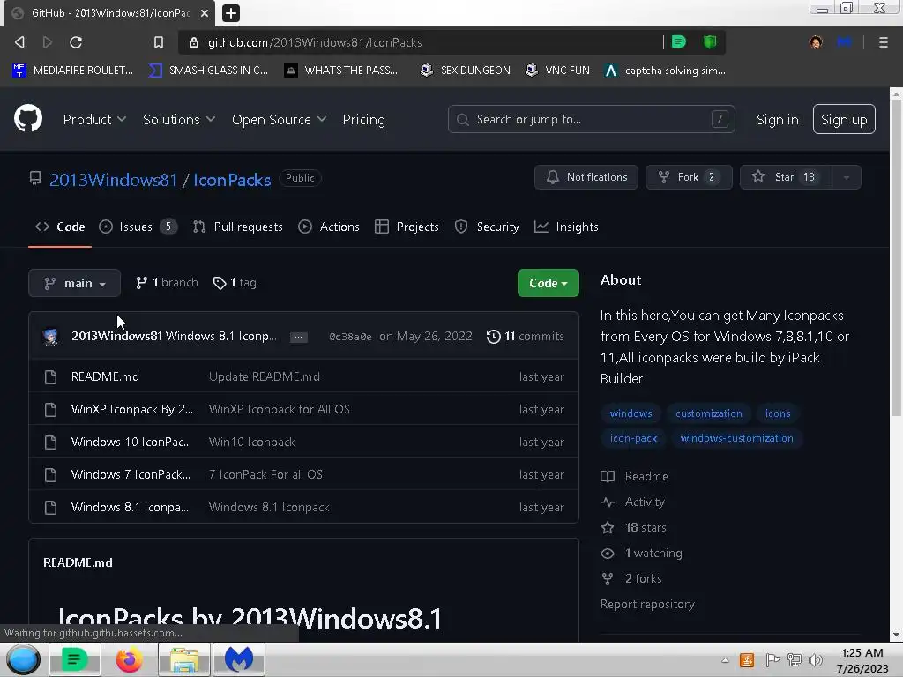This screenshot has height=677, width=903.
Task: Reload the page with refresh icon
Action: (76, 42)
